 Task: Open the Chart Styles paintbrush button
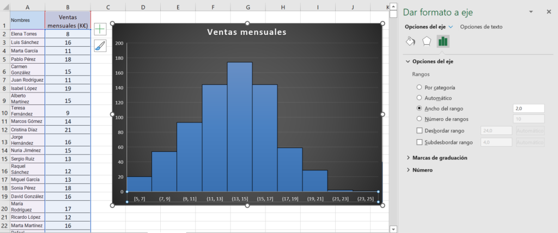[100, 46]
